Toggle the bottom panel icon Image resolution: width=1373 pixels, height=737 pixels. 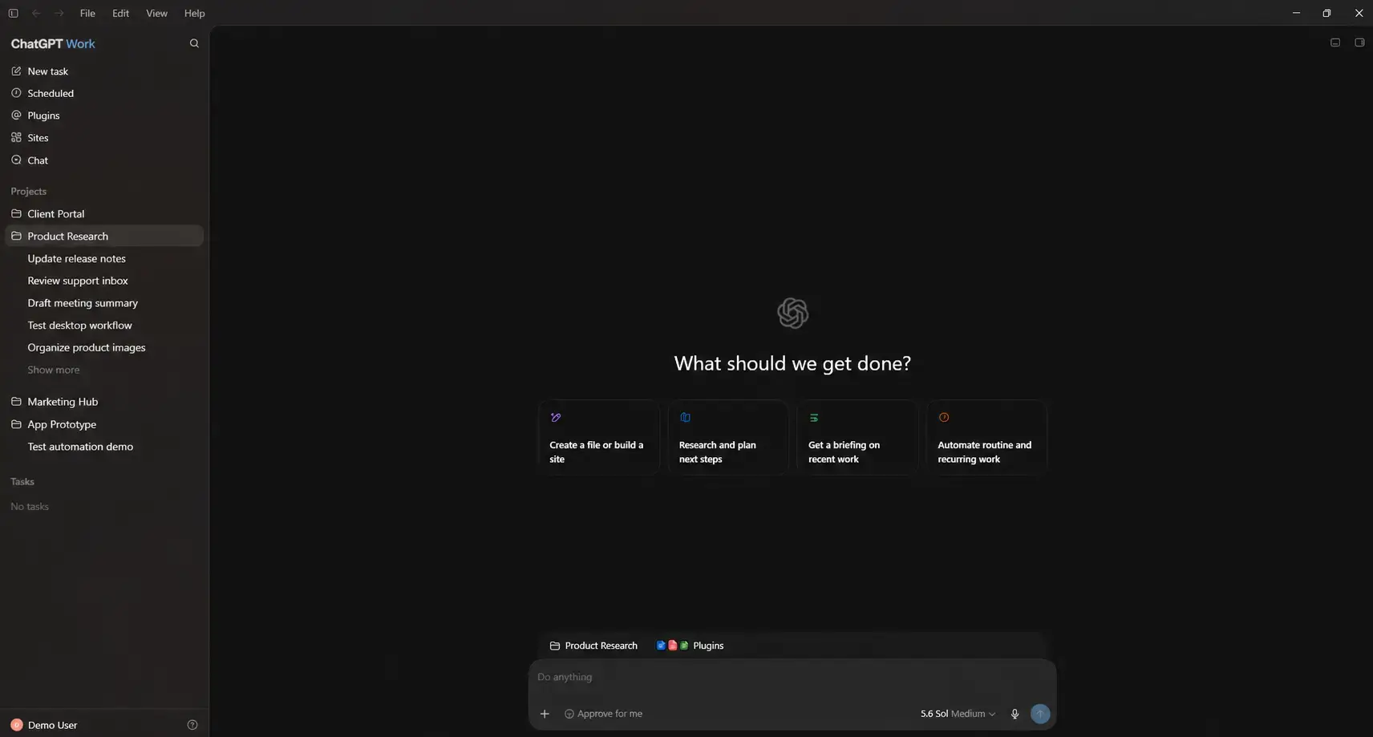(1335, 43)
